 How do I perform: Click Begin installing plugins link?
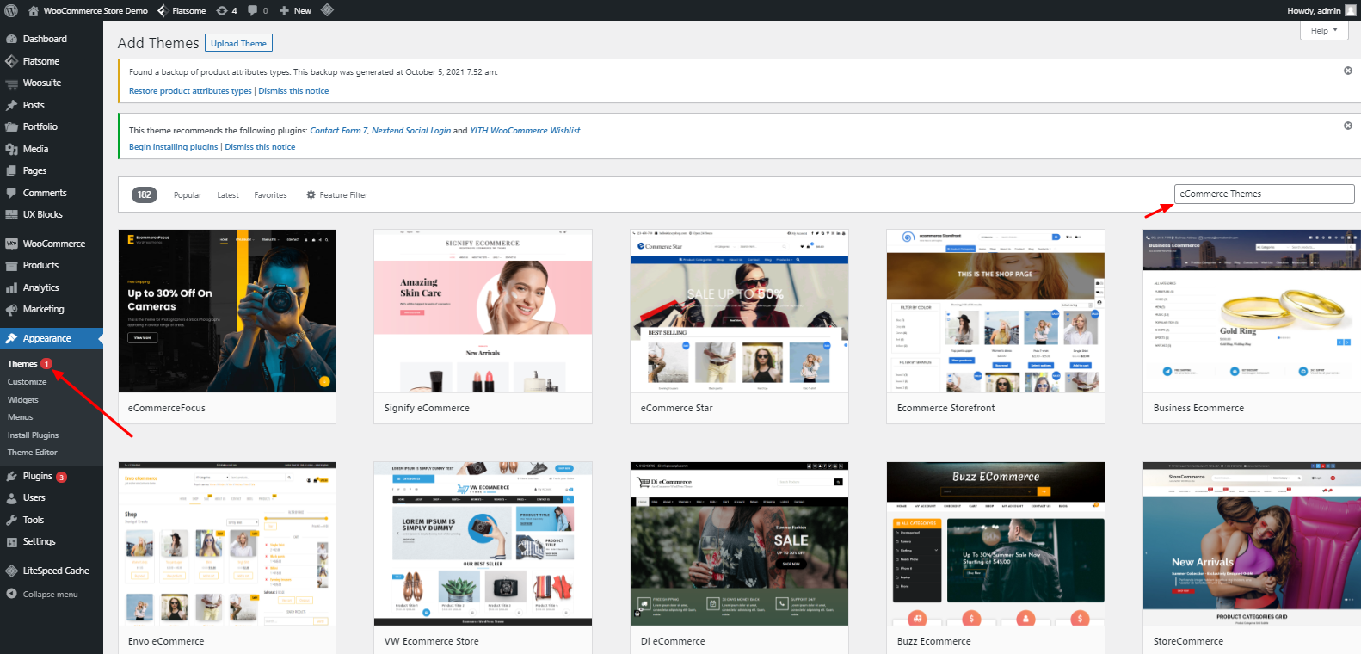point(173,147)
